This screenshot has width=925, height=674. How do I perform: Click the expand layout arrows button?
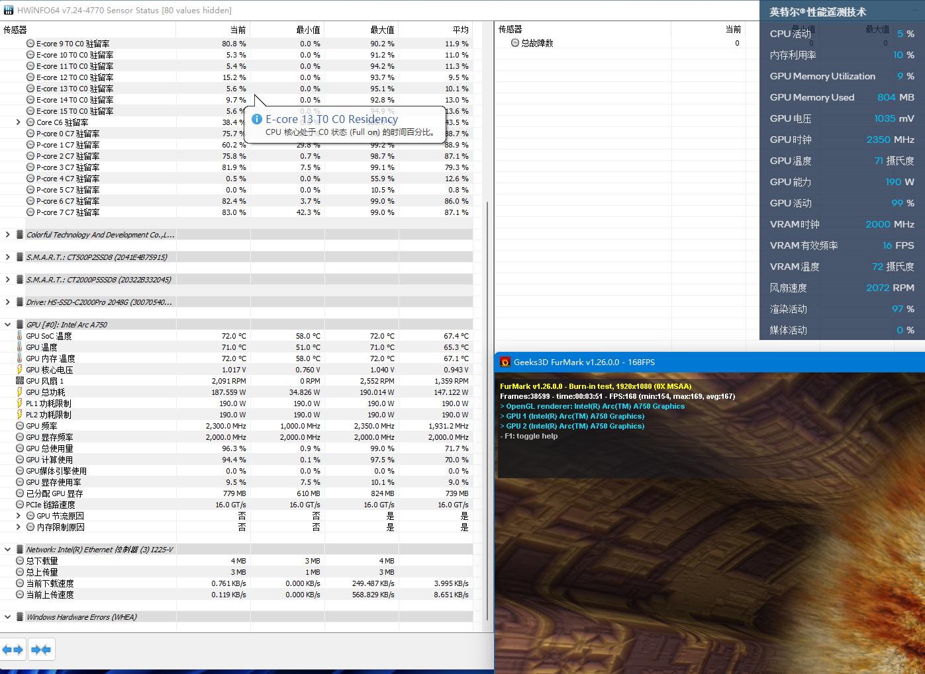click(13, 650)
